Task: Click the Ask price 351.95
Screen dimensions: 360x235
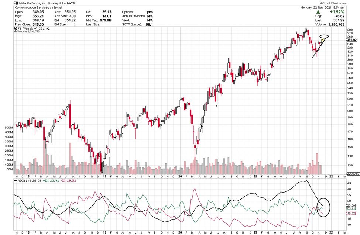Action: click(70, 12)
